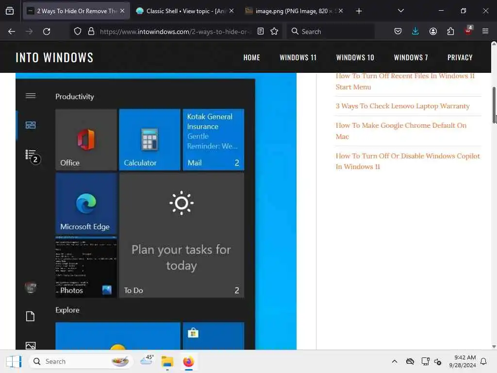
Task: Open File Explorer from the taskbar
Action: pyautogui.click(x=167, y=361)
